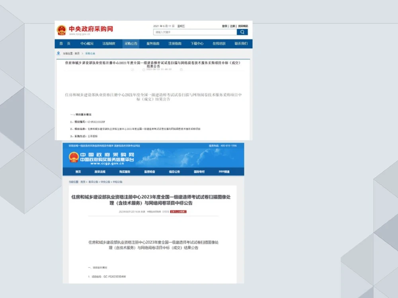Click the red tag button under 2023 title
Screen dimensions: 398x298
pos(178,212)
